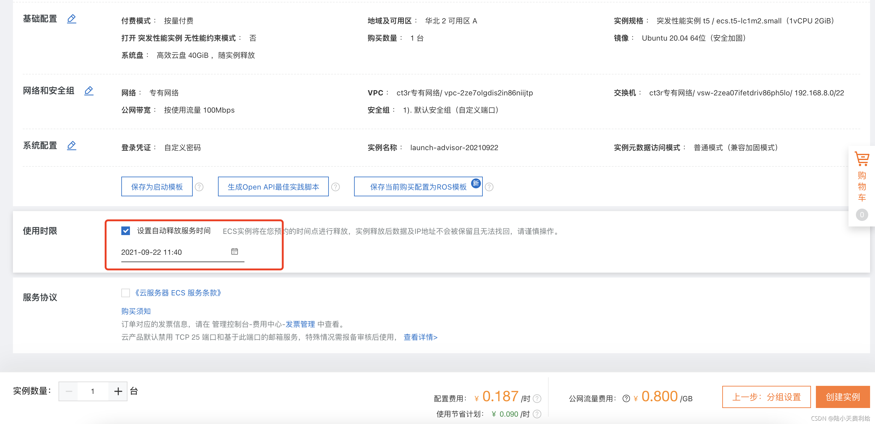Viewport: 875px width, 424px height.
Task: Click the 按量付费 payment mode value
Action: (x=179, y=21)
